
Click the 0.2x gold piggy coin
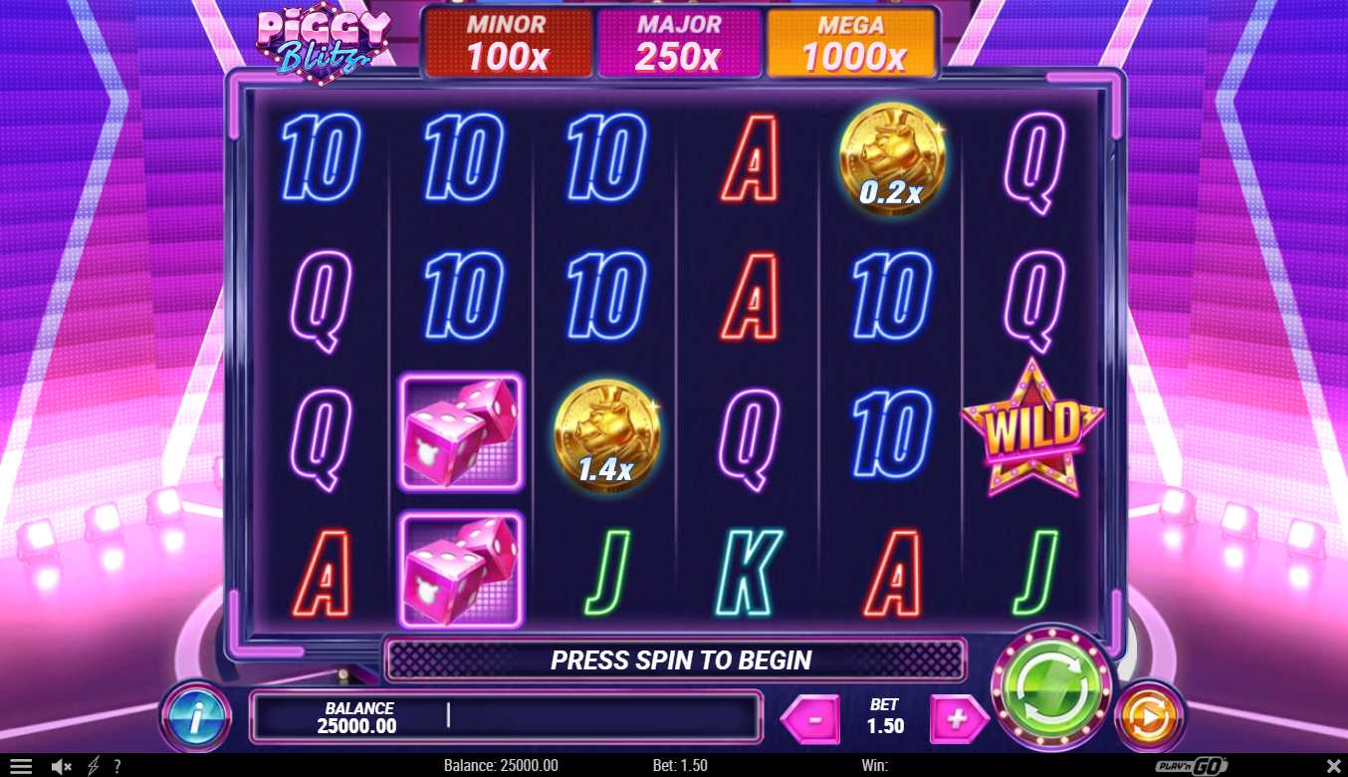(x=891, y=158)
